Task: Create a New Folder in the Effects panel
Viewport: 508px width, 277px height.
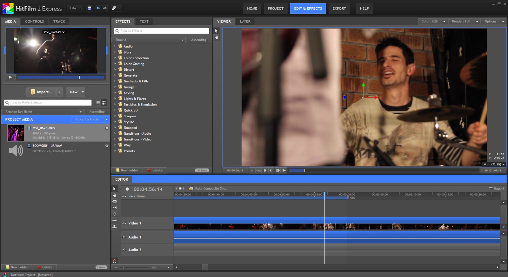Action: pyautogui.click(x=127, y=171)
